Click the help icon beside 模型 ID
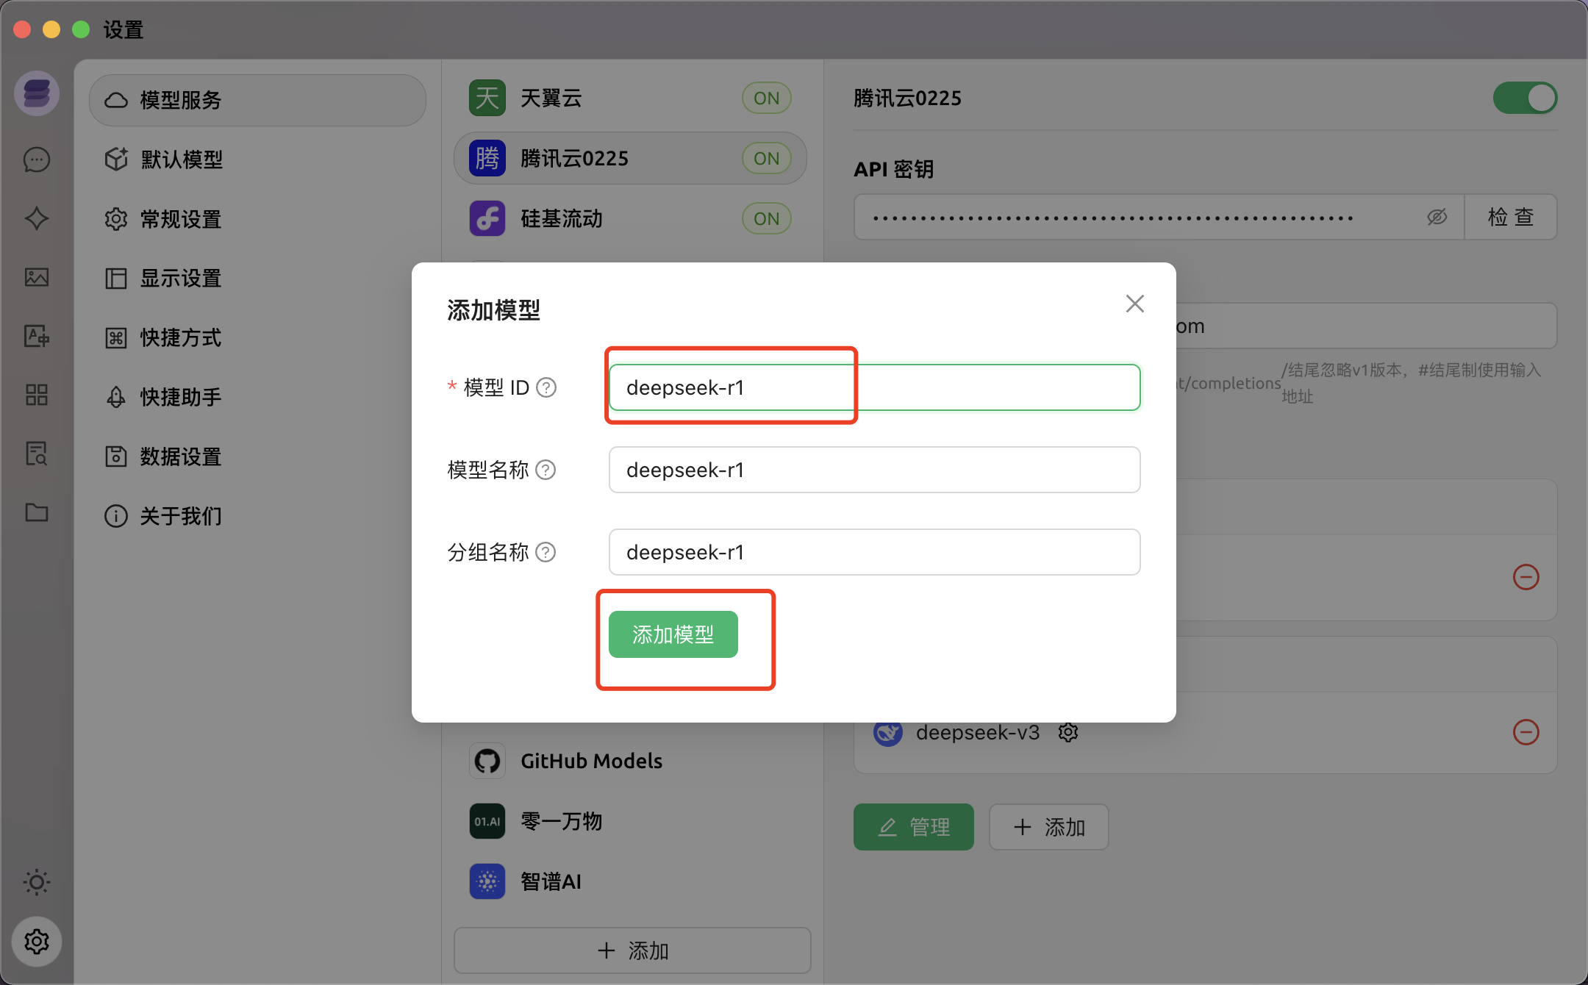The width and height of the screenshot is (1588, 985). point(546,387)
